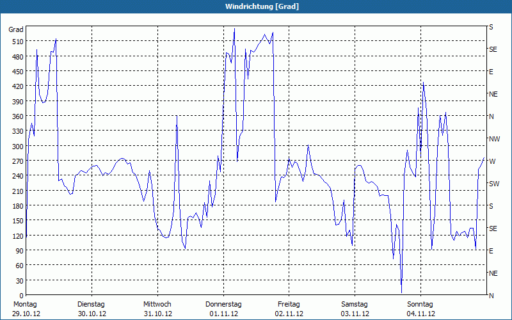Viewport: 512px width, 320px height.
Task: Click the 240 value on left axis
Action: [18, 177]
